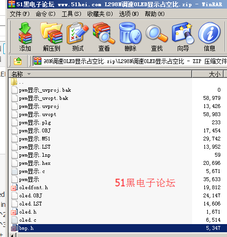Click the size value 13,426
227x237 pixels.
coord(212,106)
